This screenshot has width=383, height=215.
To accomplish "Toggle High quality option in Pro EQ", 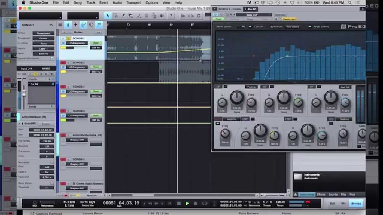I will [x=310, y=27].
